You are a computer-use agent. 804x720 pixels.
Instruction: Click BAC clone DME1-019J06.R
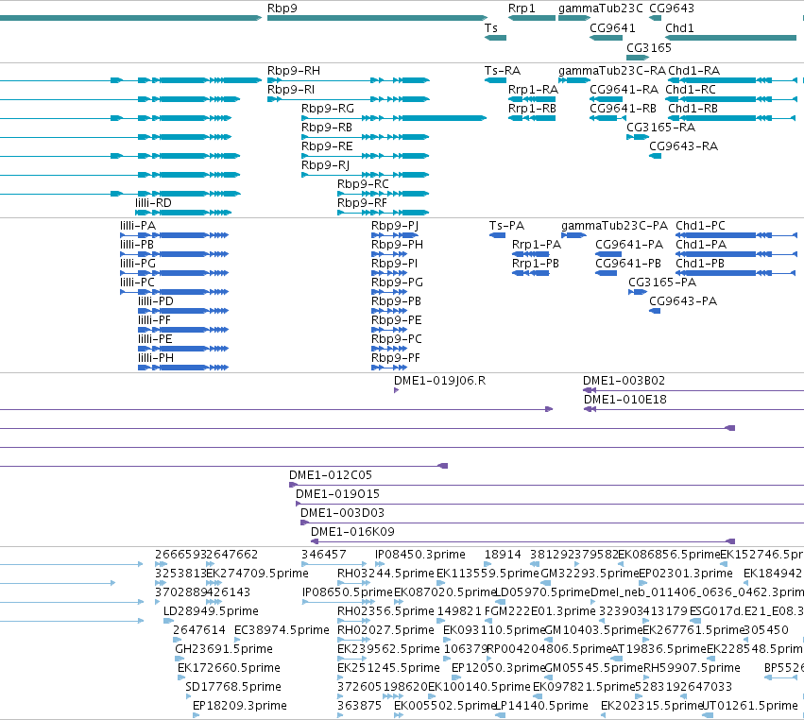439,381
